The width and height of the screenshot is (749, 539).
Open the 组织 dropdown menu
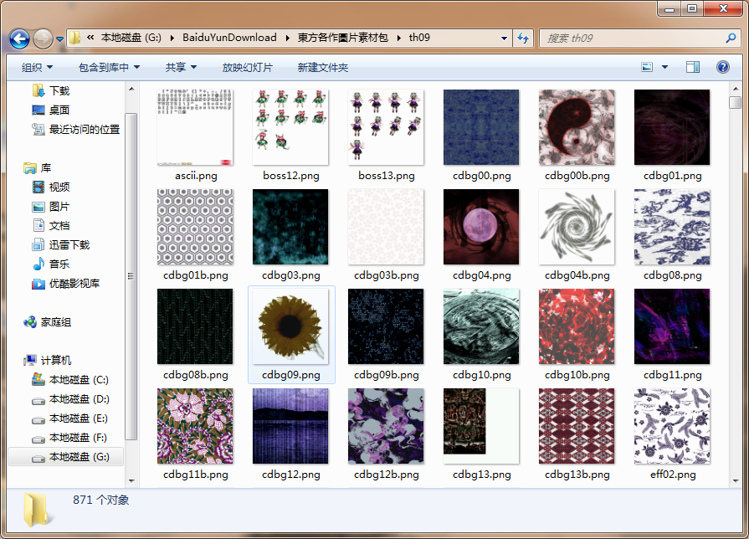37,67
